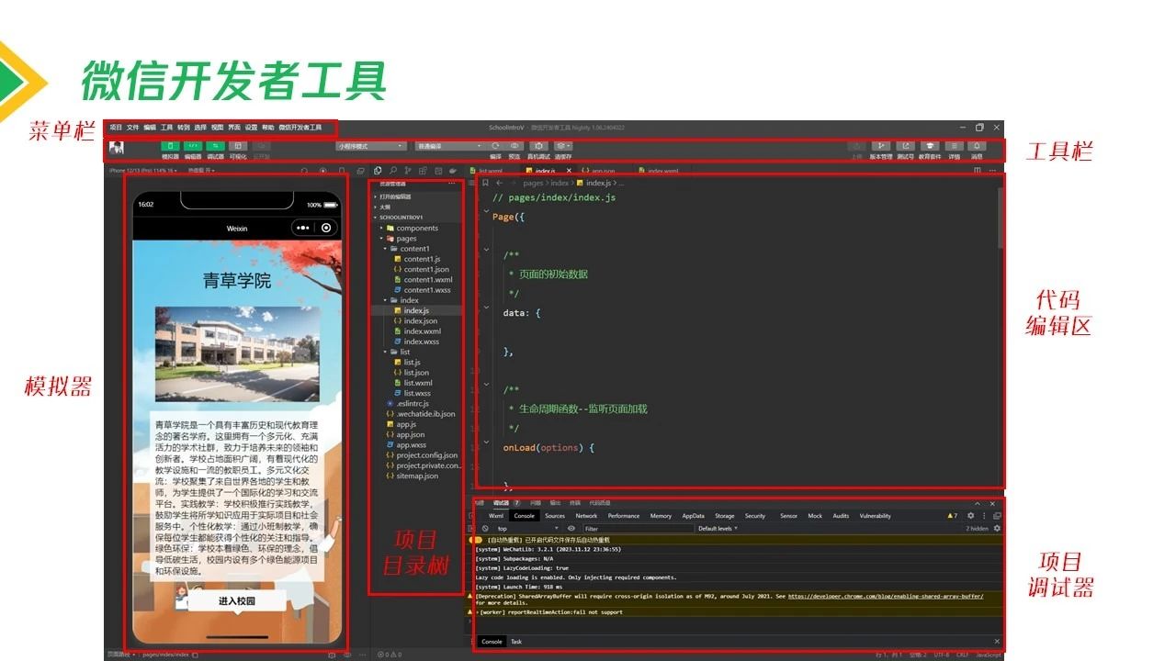Click the split editor icon

978,171
